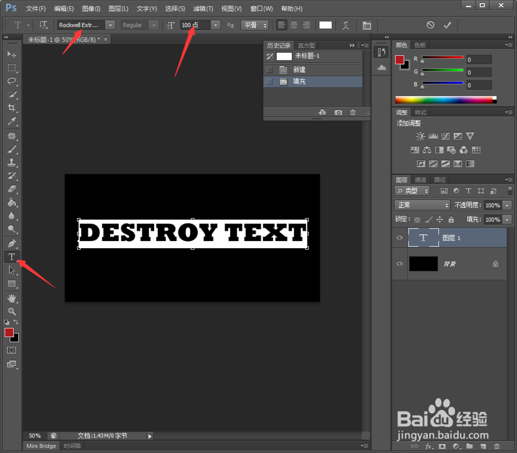Switch to the 路径 tab
Viewport: 517px width, 453px height.
tap(439, 179)
